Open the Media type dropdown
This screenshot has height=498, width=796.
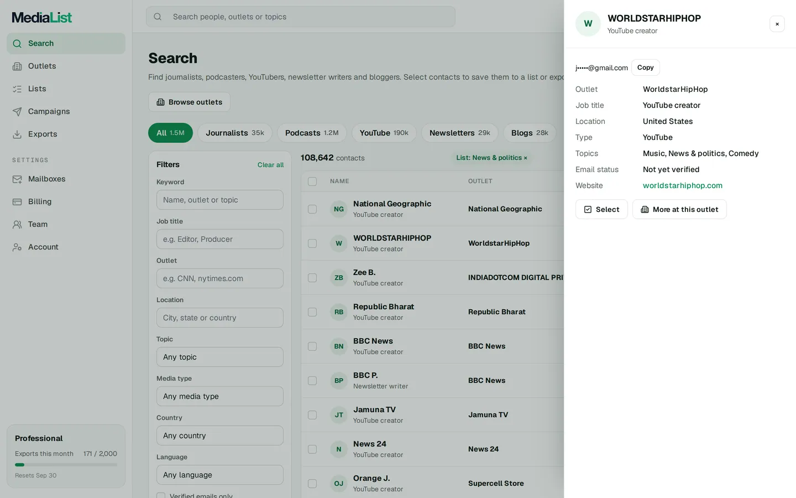220,396
